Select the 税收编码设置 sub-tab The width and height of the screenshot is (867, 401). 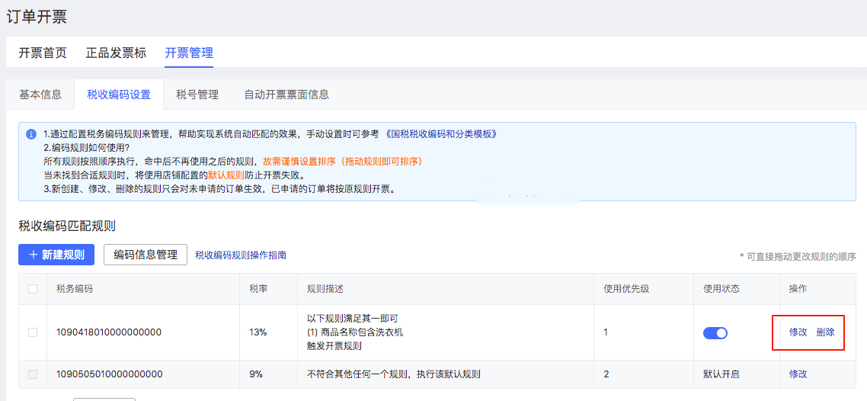point(119,95)
